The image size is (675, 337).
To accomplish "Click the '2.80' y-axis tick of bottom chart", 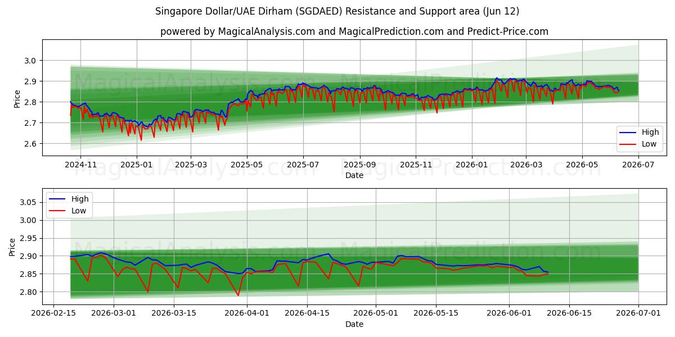I will (x=29, y=292).
